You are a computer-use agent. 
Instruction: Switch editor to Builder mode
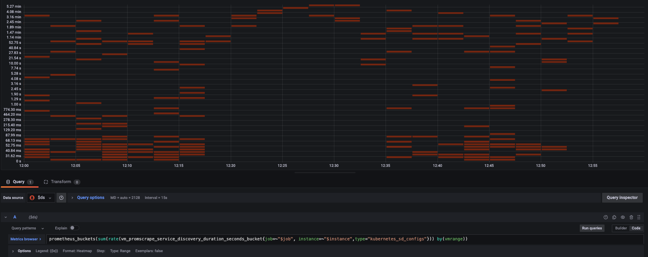(x=621, y=228)
